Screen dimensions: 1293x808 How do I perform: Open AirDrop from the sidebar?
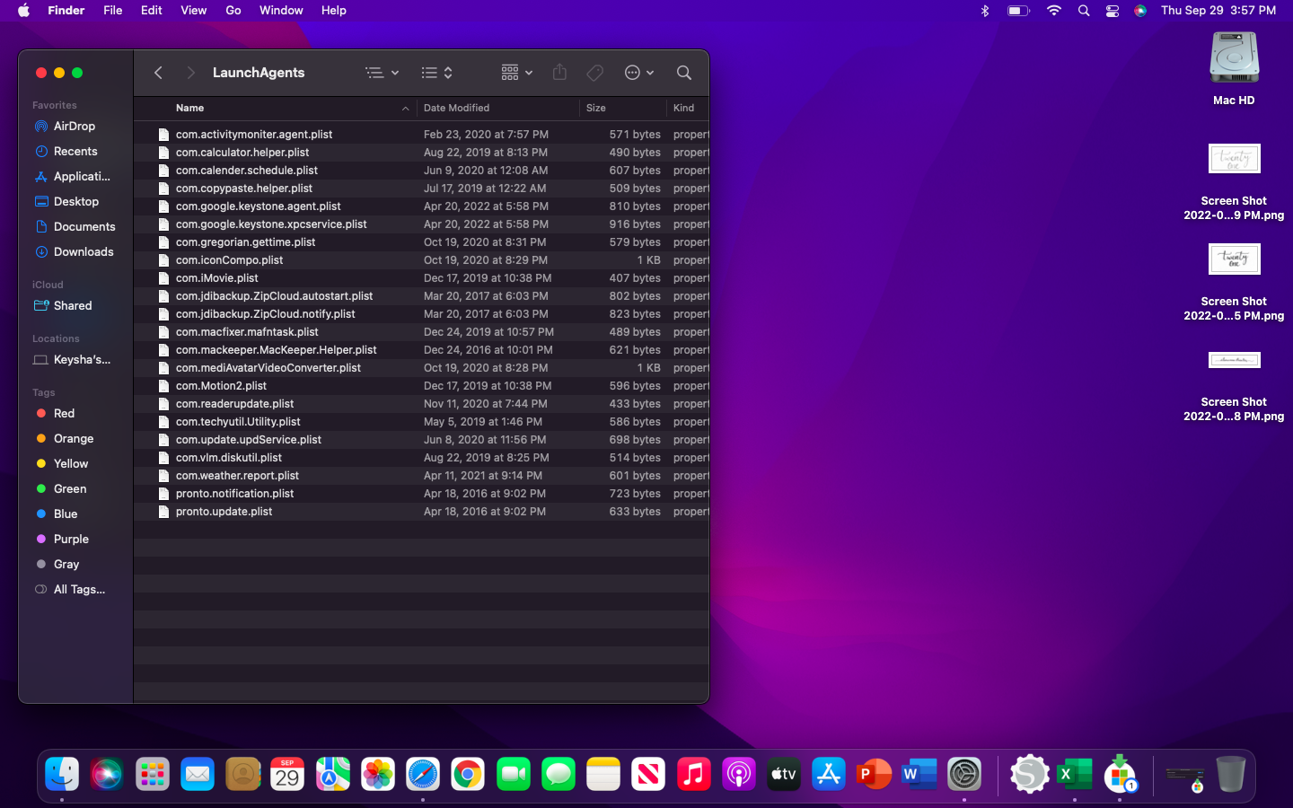(74, 127)
